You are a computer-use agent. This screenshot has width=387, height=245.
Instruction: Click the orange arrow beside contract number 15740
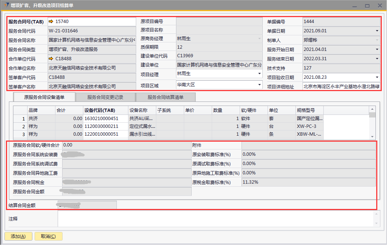coord(51,22)
